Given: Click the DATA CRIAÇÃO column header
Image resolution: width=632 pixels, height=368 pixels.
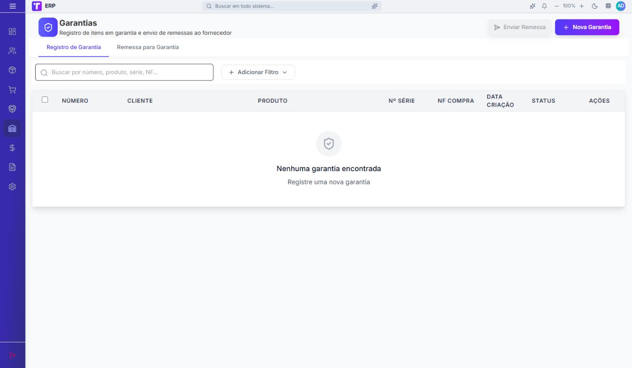Looking at the screenshot, I should [x=500, y=101].
